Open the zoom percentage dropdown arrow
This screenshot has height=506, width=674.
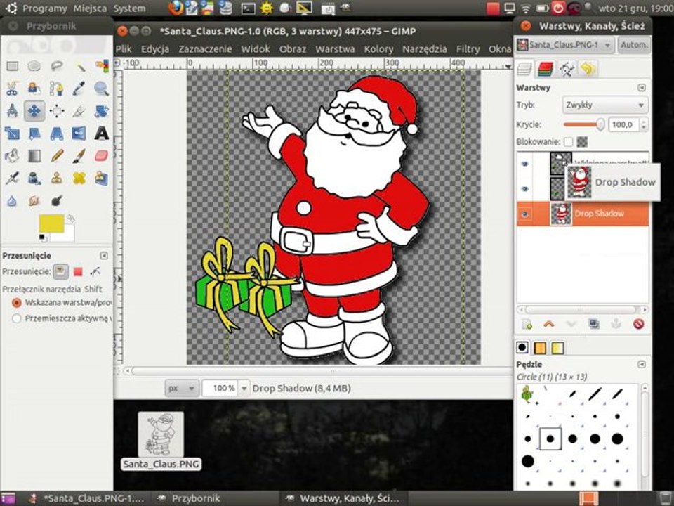(x=244, y=388)
